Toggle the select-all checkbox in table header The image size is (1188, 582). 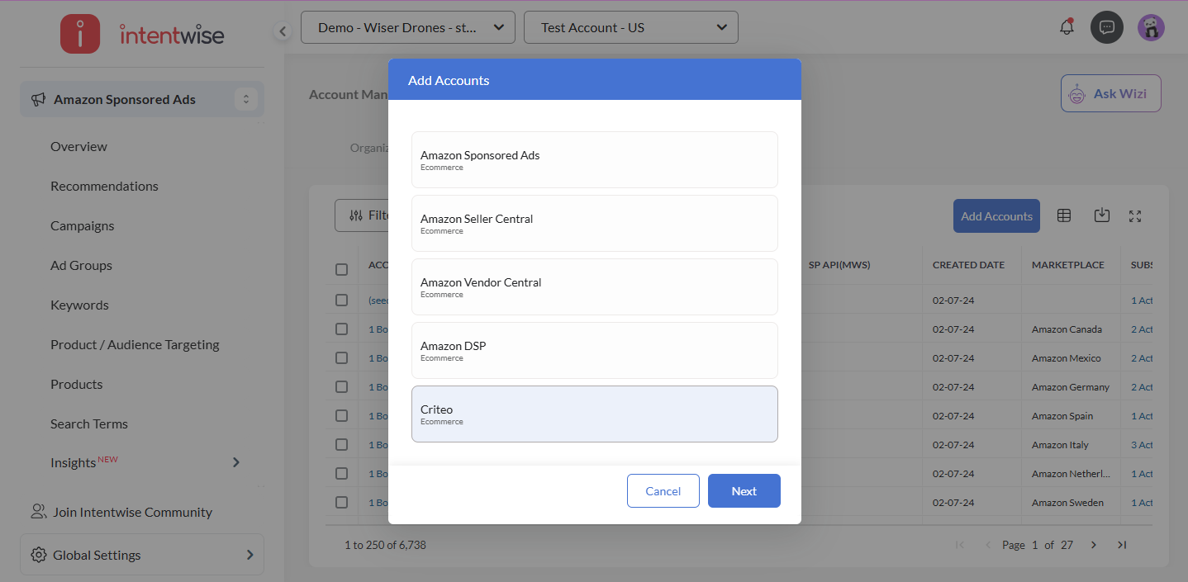pos(341,269)
